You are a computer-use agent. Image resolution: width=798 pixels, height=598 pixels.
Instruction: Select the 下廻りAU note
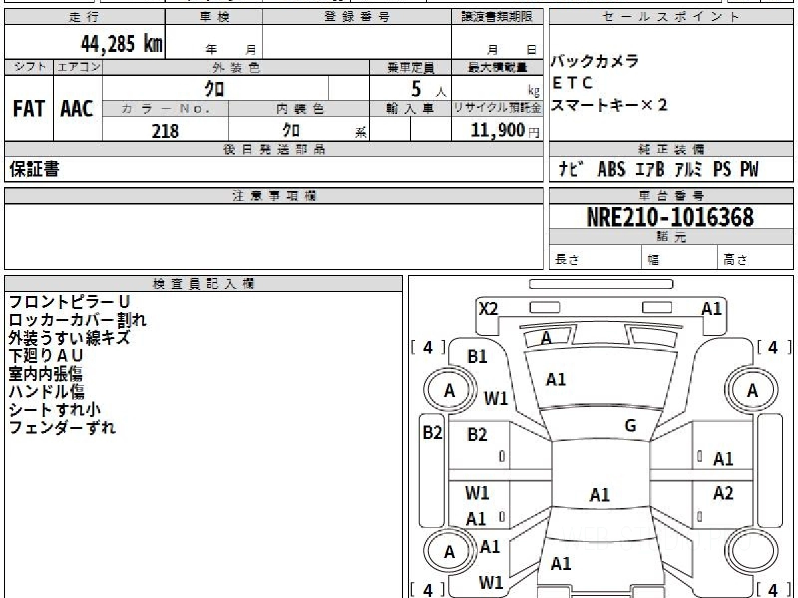pos(46,356)
